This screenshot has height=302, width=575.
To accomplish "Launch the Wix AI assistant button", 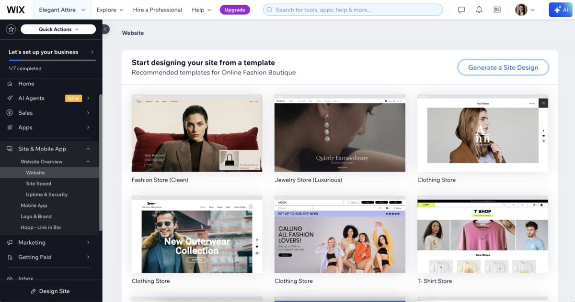I will [x=560, y=9].
